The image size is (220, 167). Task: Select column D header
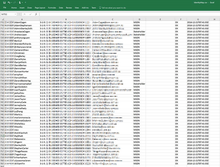[139, 19]
